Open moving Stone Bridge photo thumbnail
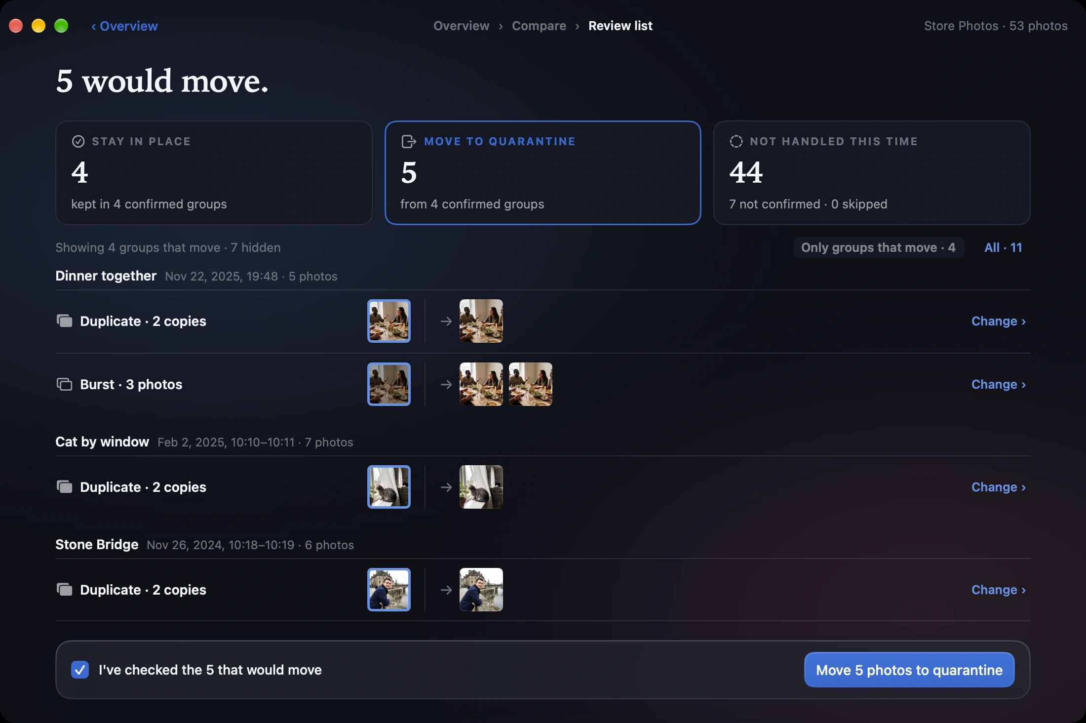The width and height of the screenshot is (1086, 723). click(481, 590)
